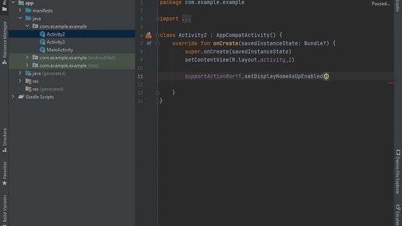The width and height of the screenshot is (402, 226).
Task: Click the res (generated) folder icon
Action: pyautogui.click(x=28, y=89)
